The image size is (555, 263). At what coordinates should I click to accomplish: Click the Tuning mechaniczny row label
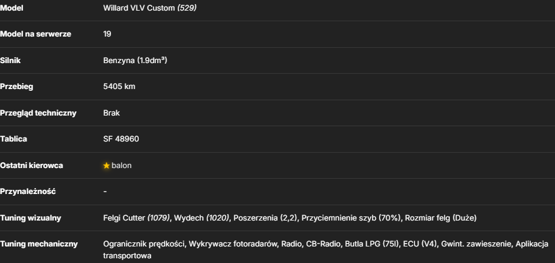[x=38, y=244]
